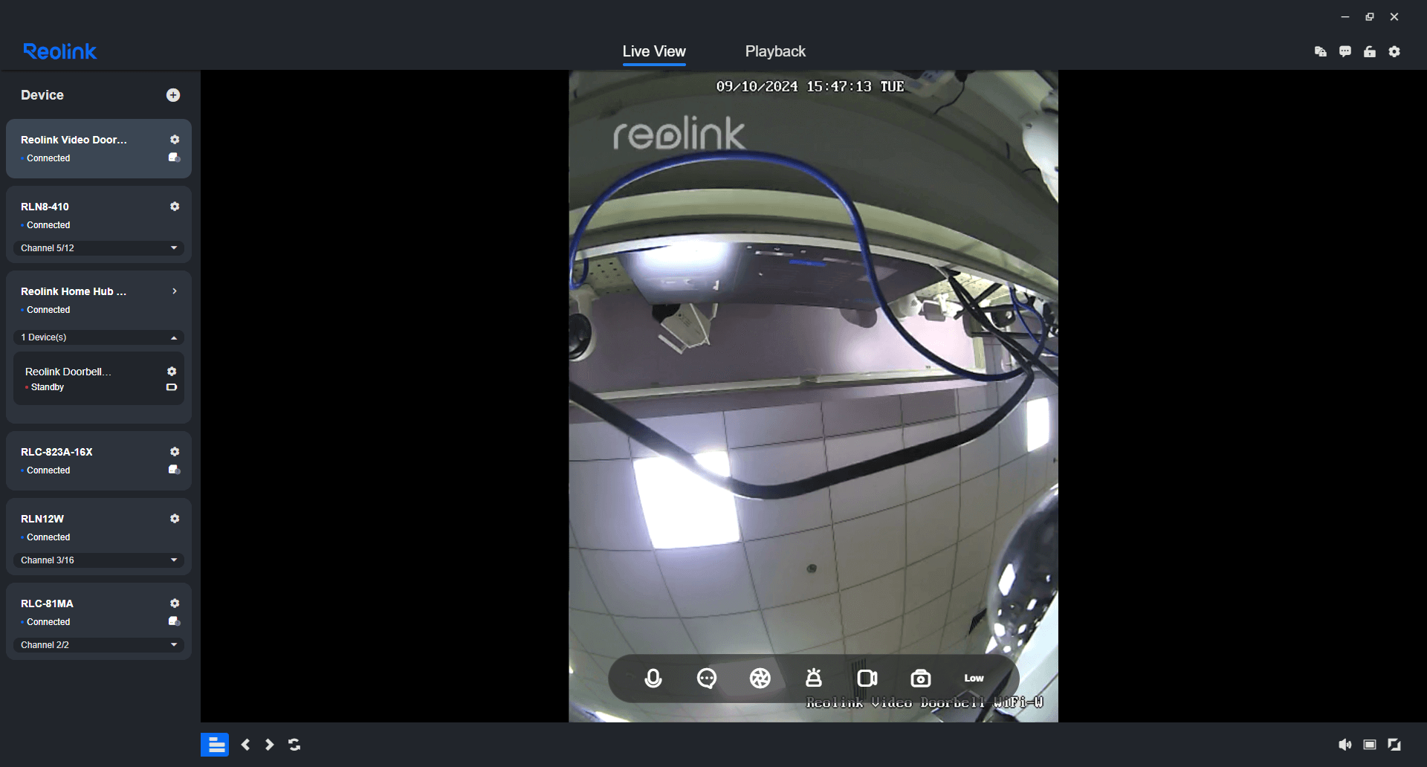Click the lock client icon in header
The image size is (1427, 767).
pyautogui.click(x=1370, y=51)
